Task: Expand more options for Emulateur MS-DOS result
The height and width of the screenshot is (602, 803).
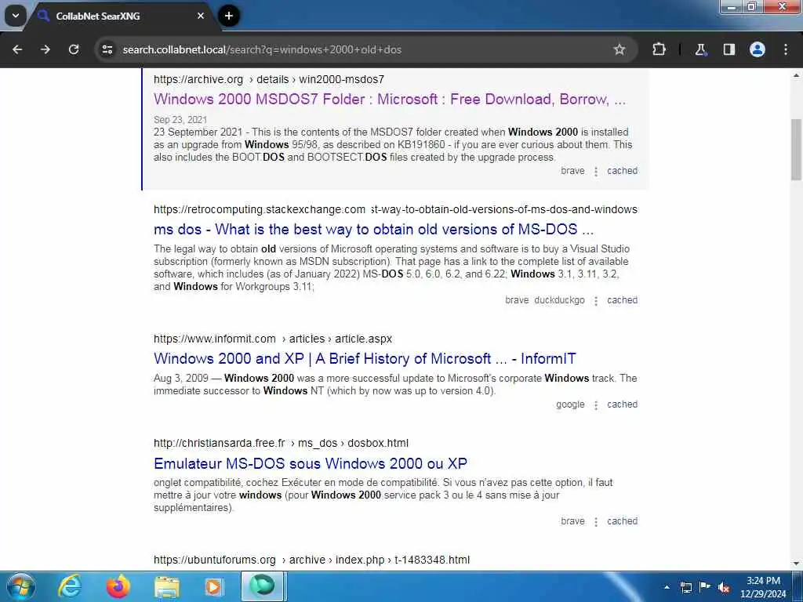Action: click(596, 521)
